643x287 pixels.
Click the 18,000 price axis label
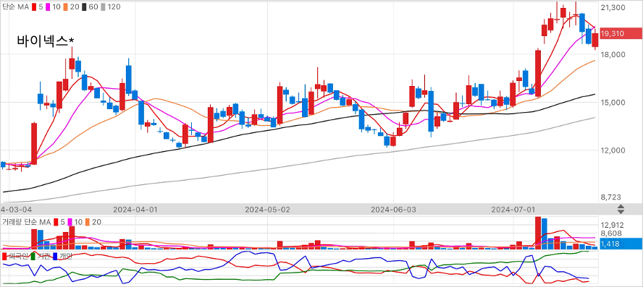click(x=613, y=54)
